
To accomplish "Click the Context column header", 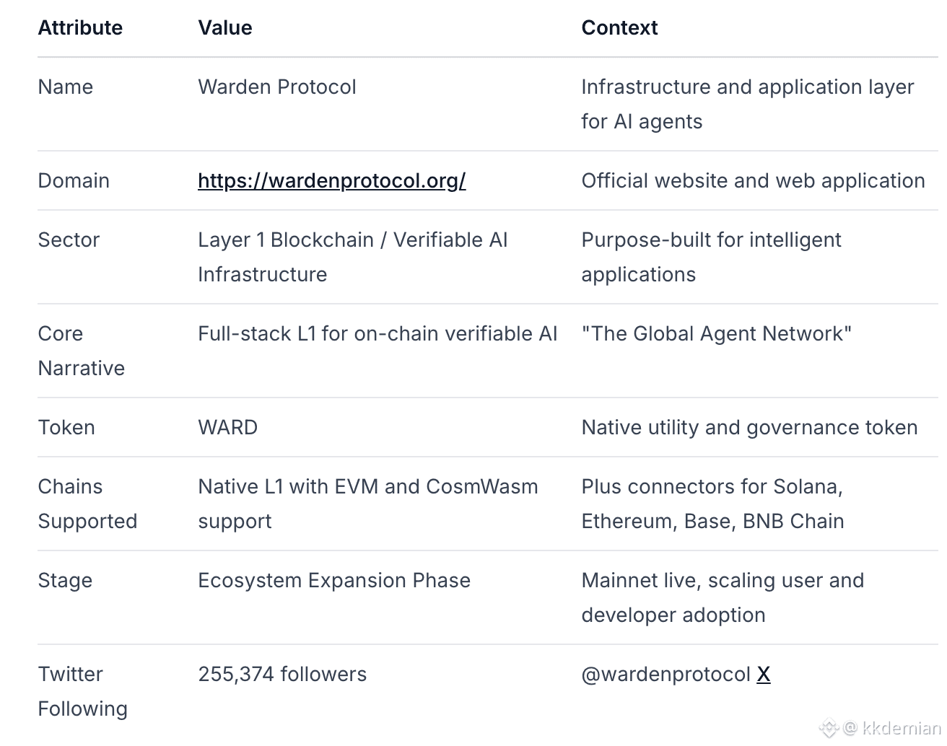I will [619, 27].
